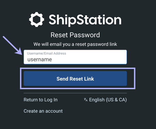
Task: Click the horizontal divider below the button
Action: (x=75, y=93)
